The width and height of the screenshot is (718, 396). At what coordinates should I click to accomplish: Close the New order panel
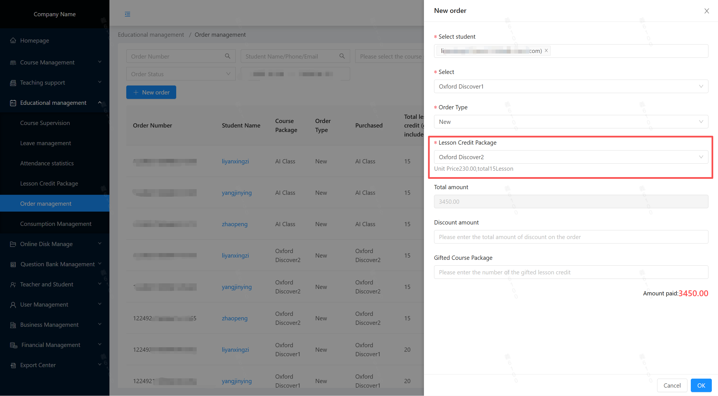[706, 11]
